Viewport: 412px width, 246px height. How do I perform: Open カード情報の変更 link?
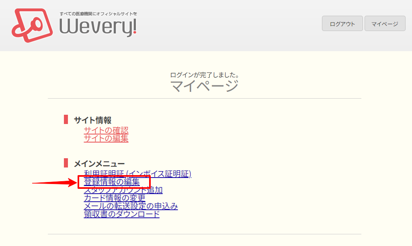click(x=115, y=198)
